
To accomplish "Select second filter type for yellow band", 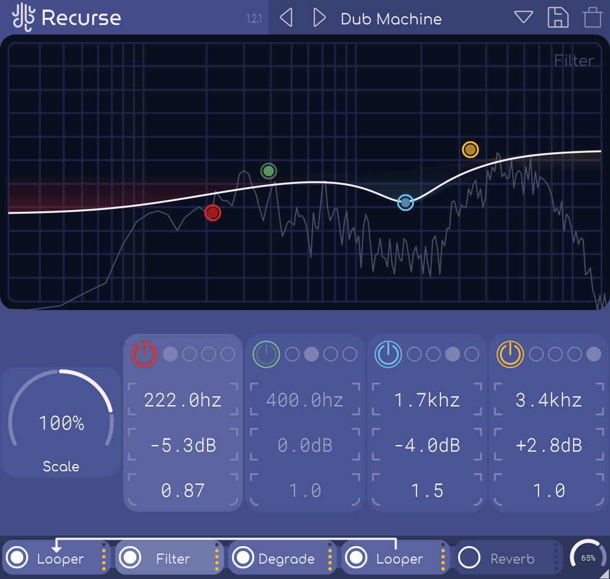I will coord(555,354).
